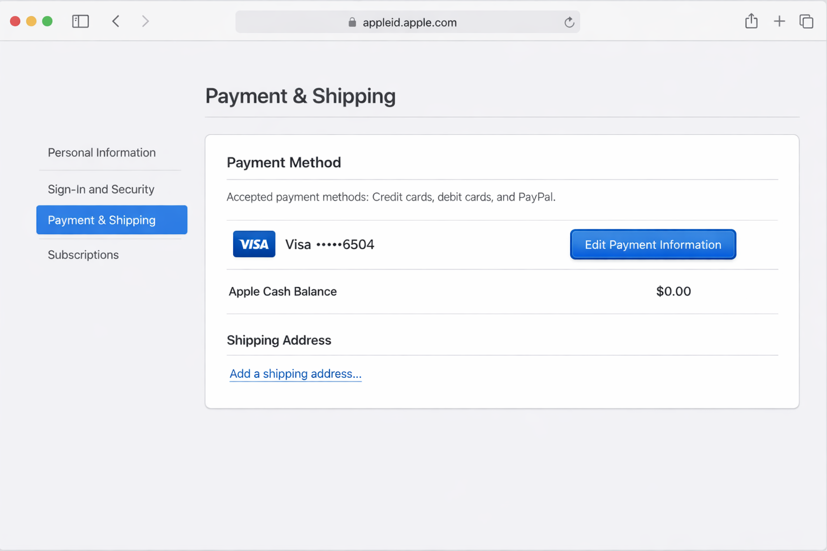Open the Share icon in toolbar
This screenshot has height=551, width=827.
click(x=751, y=21)
